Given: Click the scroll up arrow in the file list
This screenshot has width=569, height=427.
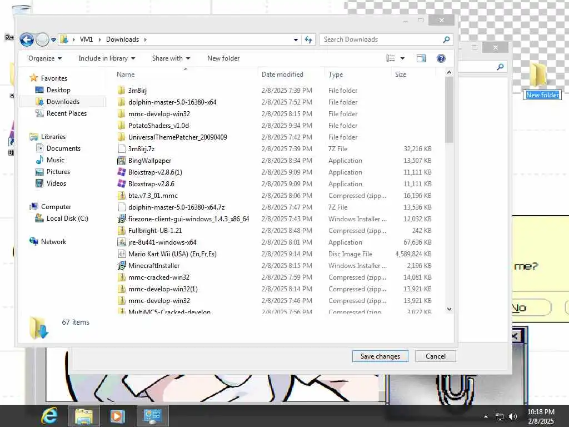Looking at the screenshot, I should tap(449, 73).
